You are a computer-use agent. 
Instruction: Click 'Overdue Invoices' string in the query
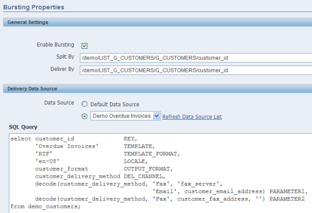point(67,146)
